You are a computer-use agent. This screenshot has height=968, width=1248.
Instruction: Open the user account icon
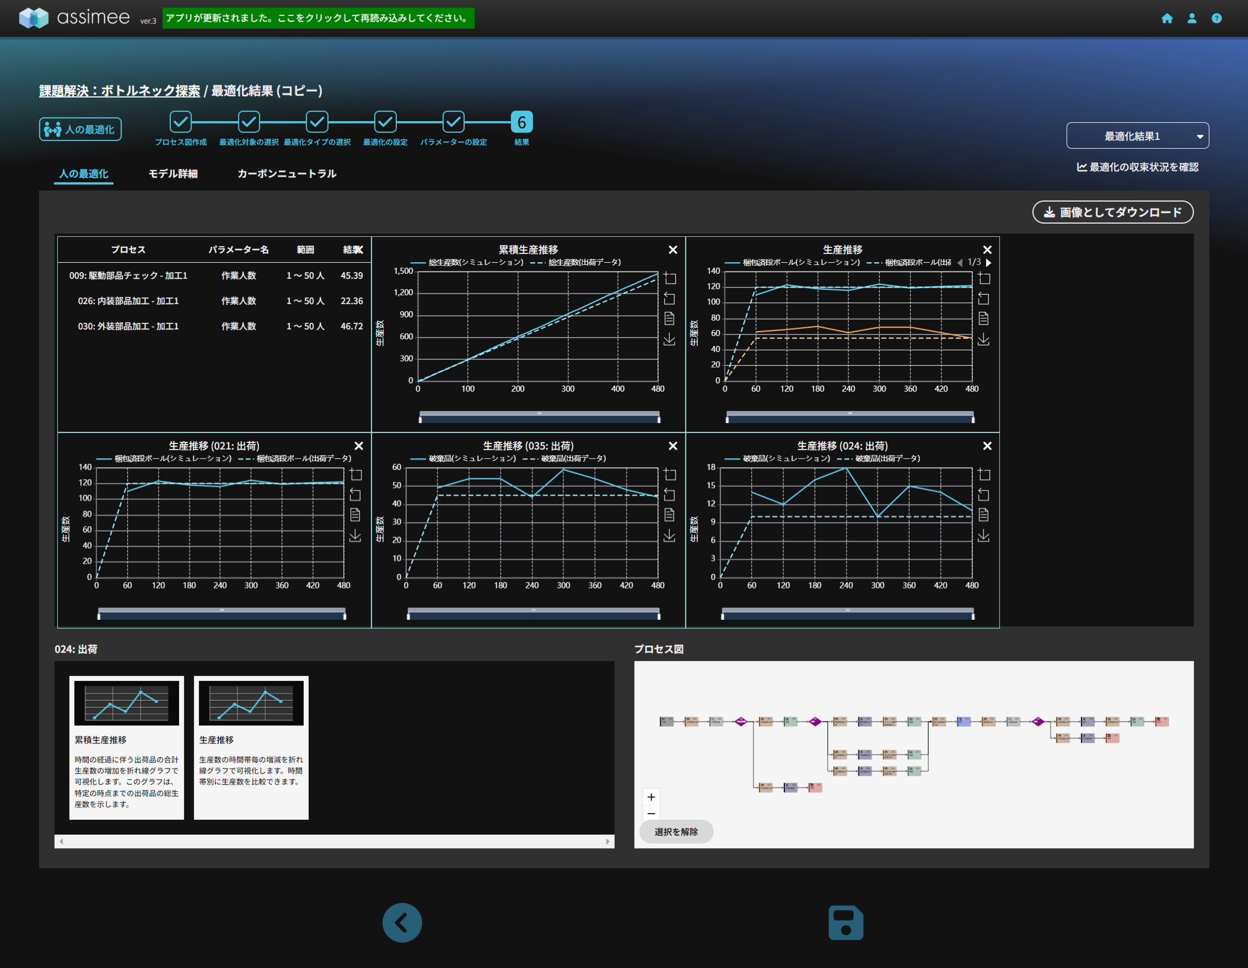(1191, 18)
